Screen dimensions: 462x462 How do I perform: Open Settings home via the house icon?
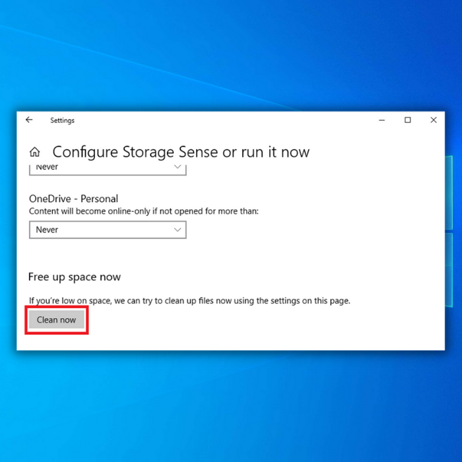(x=35, y=152)
